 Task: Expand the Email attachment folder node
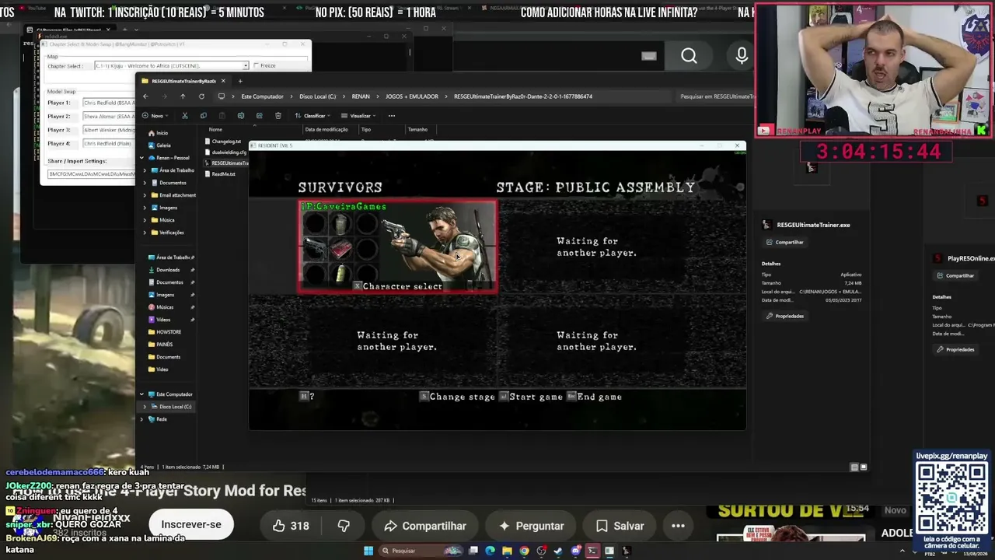(x=145, y=195)
